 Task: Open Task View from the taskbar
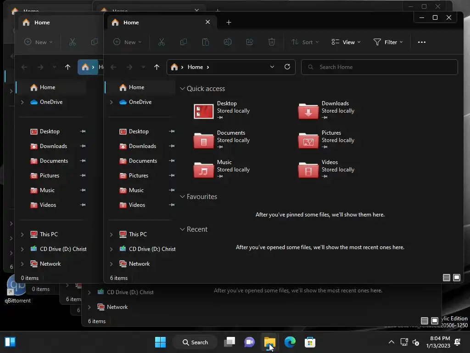coord(229,342)
